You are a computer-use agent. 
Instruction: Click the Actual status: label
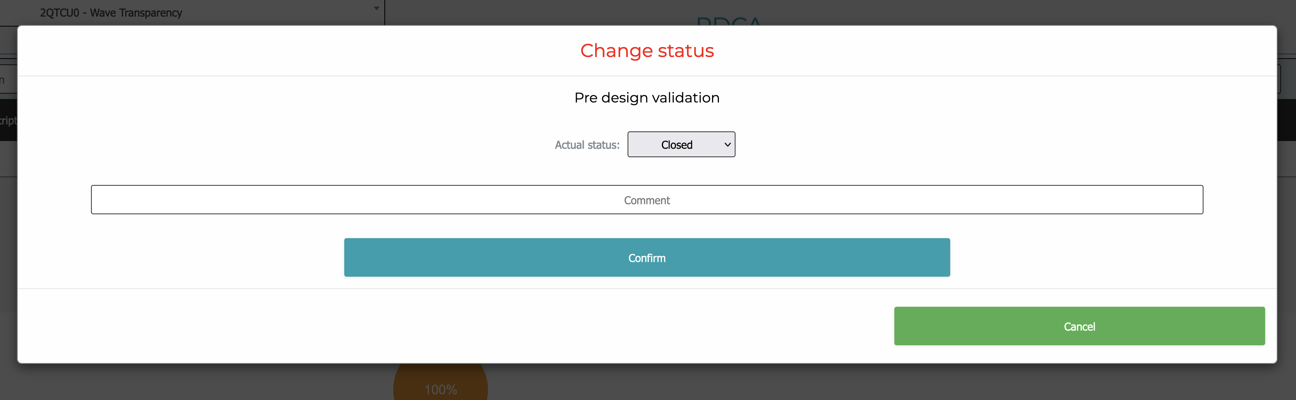pos(587,145)
